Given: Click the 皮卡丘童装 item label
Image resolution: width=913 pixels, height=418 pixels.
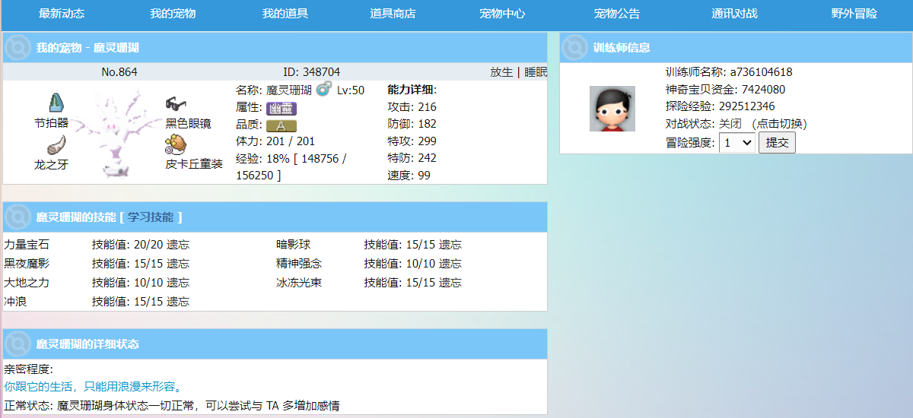Looking at the screenshot, I should click(x=194, y=164).
